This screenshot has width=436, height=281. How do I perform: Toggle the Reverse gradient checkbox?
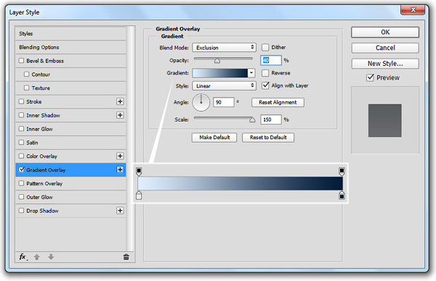click(x=265, y=73)
